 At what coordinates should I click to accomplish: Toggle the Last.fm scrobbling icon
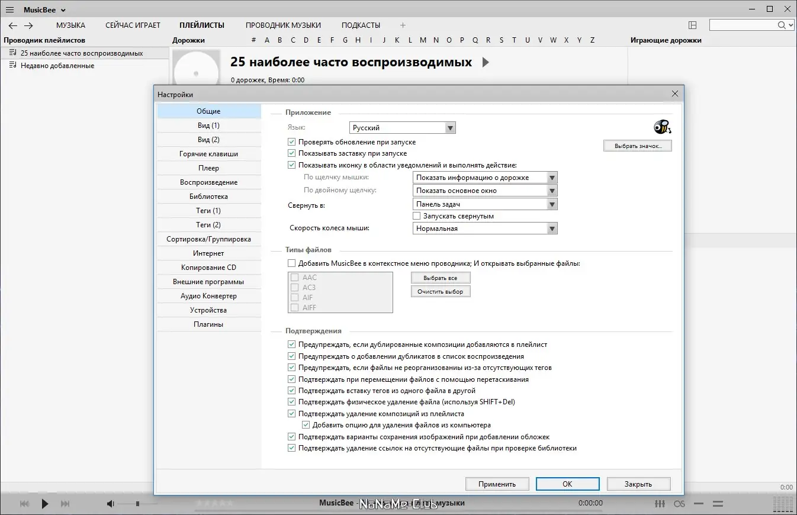click(x=680, y=504)
